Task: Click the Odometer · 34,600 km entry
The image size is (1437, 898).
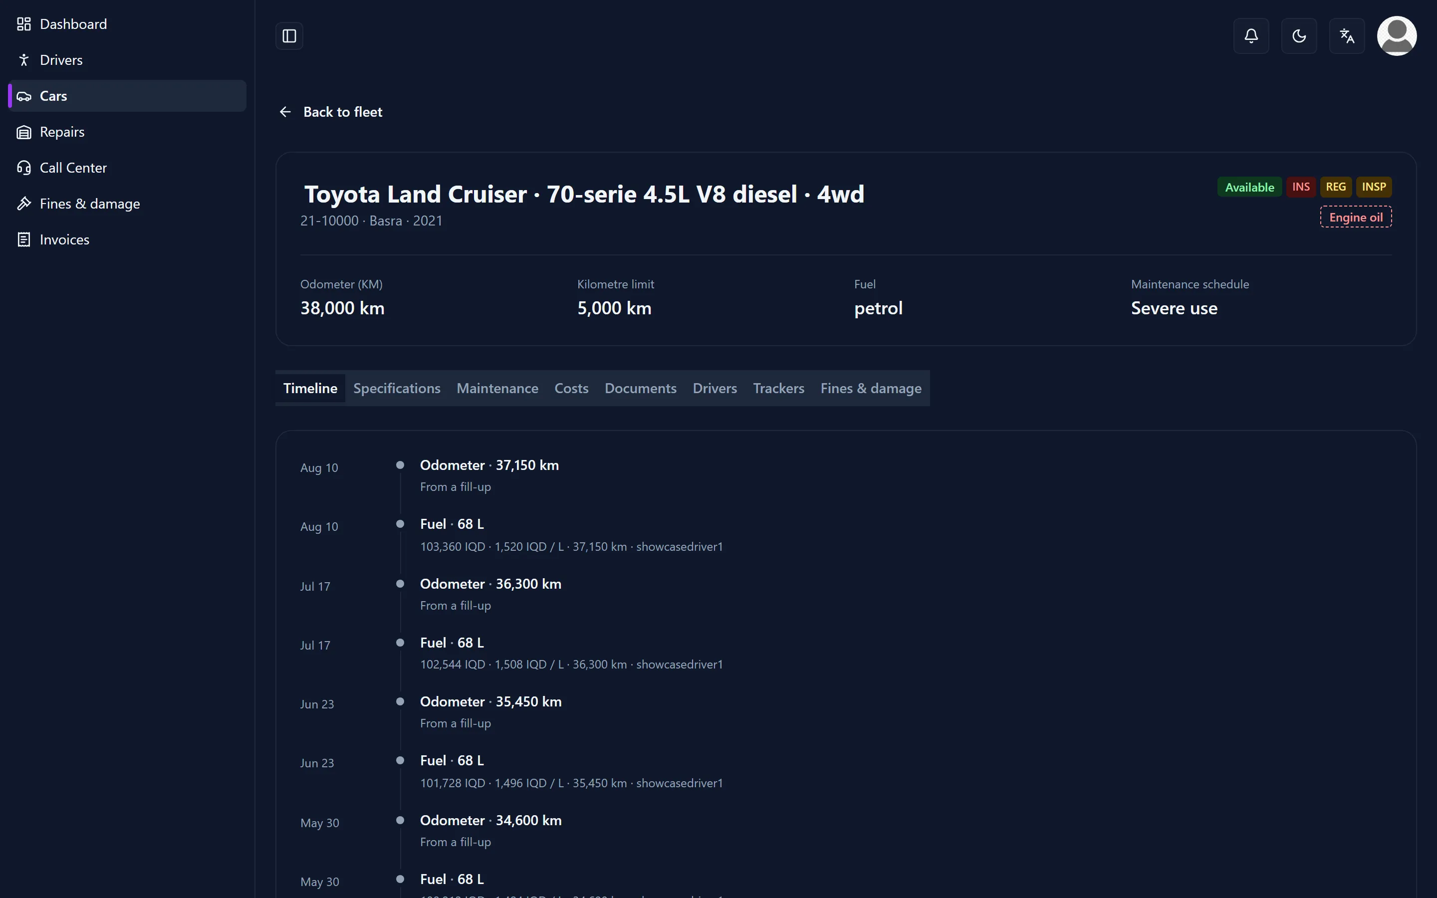Action: [490, 820]
